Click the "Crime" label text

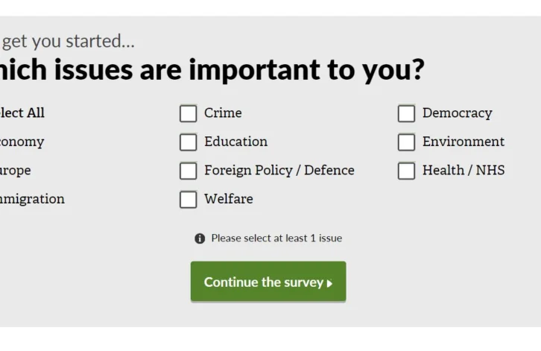223,113
